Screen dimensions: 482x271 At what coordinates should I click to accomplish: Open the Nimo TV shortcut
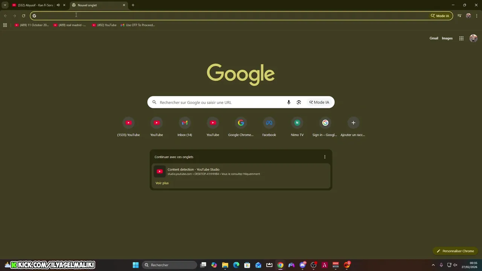(297, 127)
